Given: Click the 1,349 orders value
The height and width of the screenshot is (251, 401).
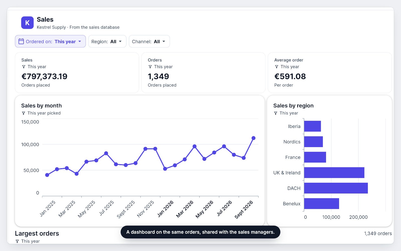Looking at the screenshot, I should (158, 76).
